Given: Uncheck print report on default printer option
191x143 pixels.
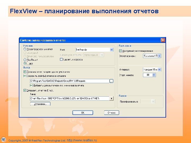Looking at the screenshot, I should coord(25,72).
